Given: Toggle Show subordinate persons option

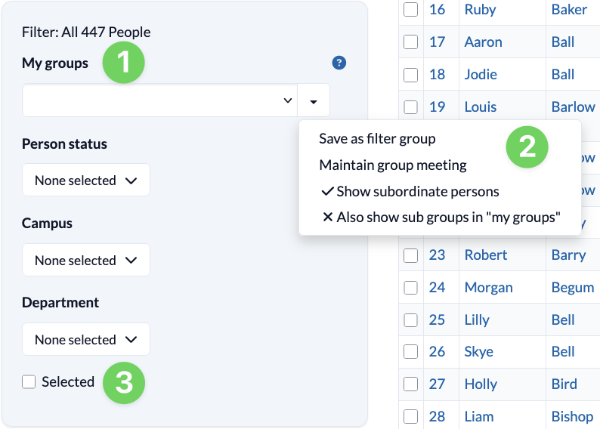Looking at the screenshot, I should coord(417,191).
